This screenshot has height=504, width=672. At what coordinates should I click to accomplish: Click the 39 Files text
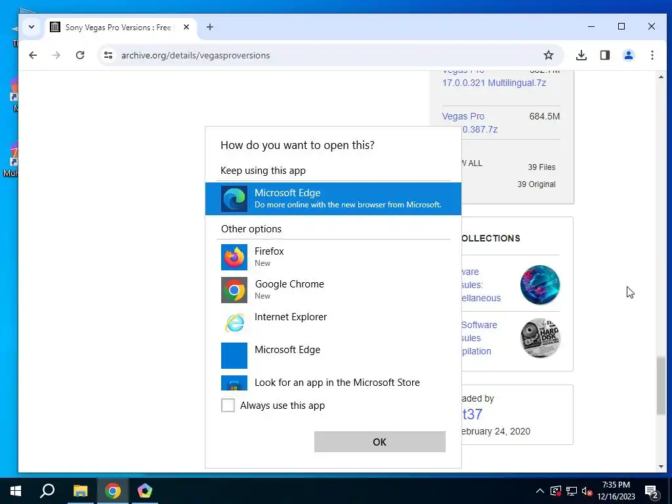pyautogui.click(x=541, y=167)
